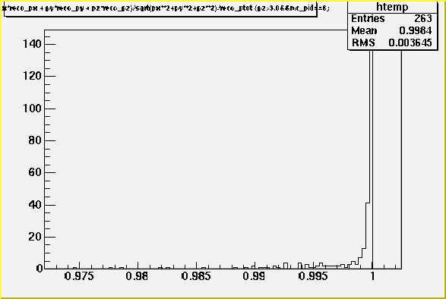Click the y-axis label 140
The height and width of the screenshot is (299, 446).
32,44
